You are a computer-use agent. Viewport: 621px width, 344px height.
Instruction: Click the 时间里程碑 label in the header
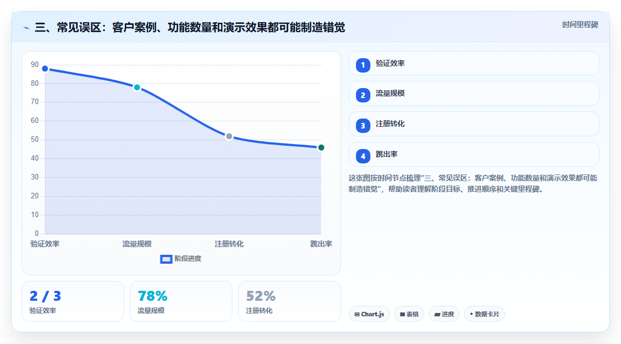click(x=580, y=25)
